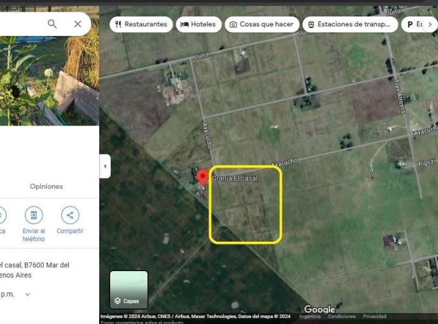Image resolution: width=438 pixels, height=324 pixels.
Task: Open Enviar comentarios sobre el producto link
Action: click(x=142, y=322)
